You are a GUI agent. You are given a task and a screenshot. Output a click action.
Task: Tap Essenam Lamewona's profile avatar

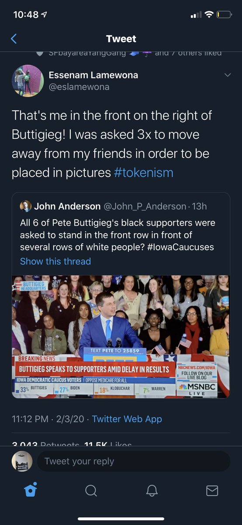[28, 80]
